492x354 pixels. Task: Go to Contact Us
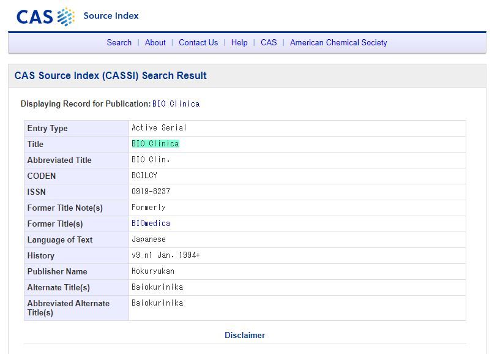[x=198, y=42]
